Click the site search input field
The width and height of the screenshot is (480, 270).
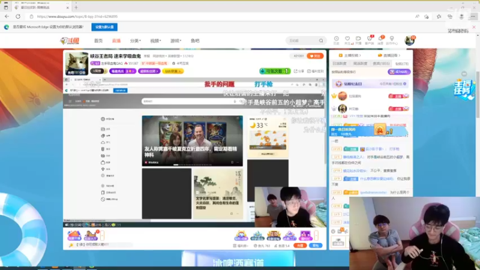[x=302, y=41]
